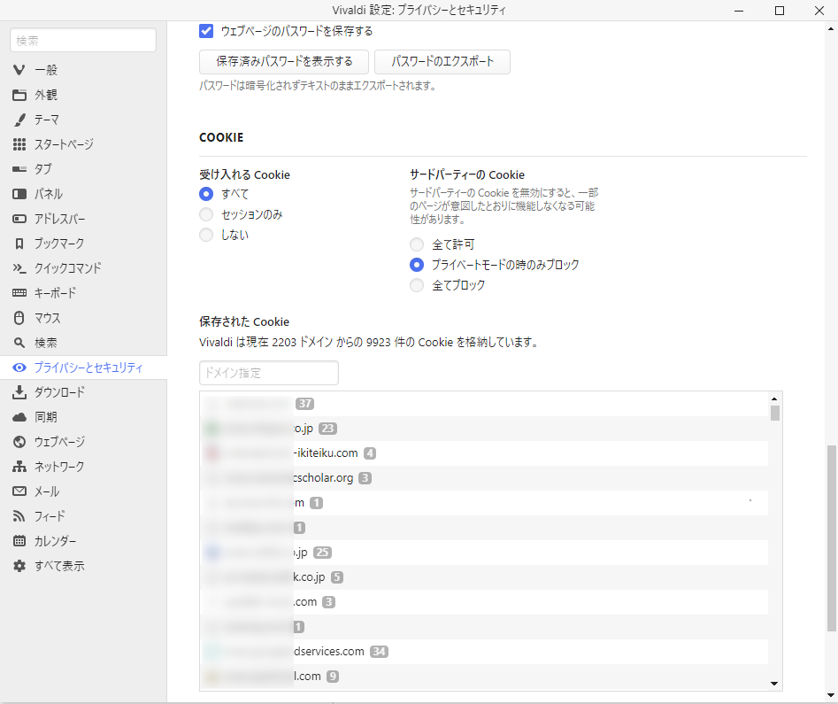
Task: Switch to スタートページ settings
Action: click(83, 144)
